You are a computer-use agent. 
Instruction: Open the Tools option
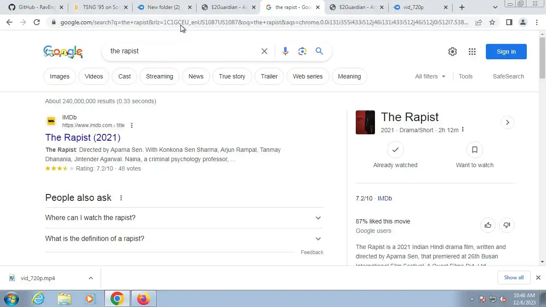(465, 76)
